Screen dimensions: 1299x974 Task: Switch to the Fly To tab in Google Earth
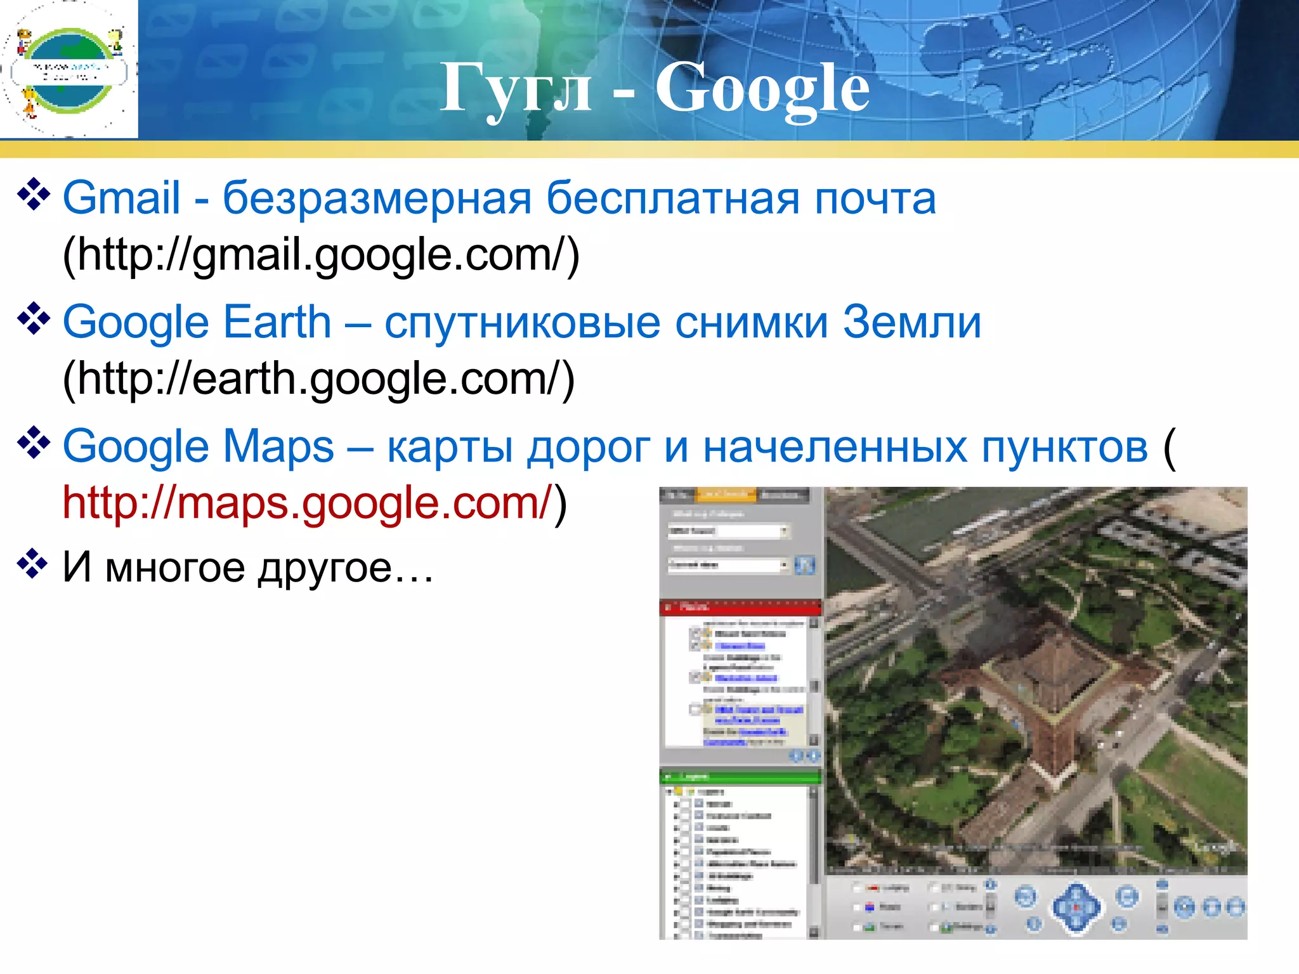[677, 495]
